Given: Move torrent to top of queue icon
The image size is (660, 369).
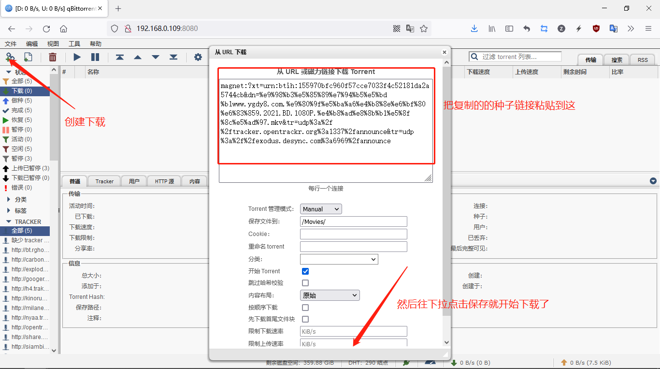Looking at the screenshot, I should coord(120,57).
